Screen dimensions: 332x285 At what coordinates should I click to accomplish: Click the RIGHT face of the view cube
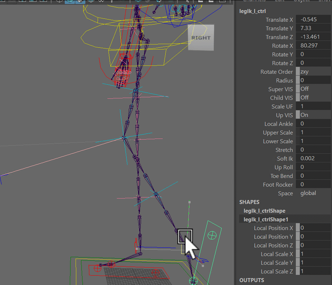(201, 38)
